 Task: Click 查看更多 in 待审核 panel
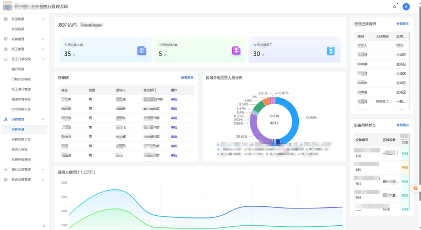pyautogui.click(x=187, y=78)
